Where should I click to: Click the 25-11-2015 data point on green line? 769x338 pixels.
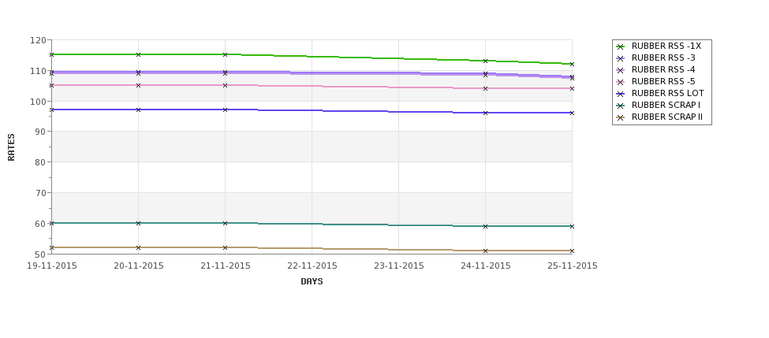pos(572,64)
